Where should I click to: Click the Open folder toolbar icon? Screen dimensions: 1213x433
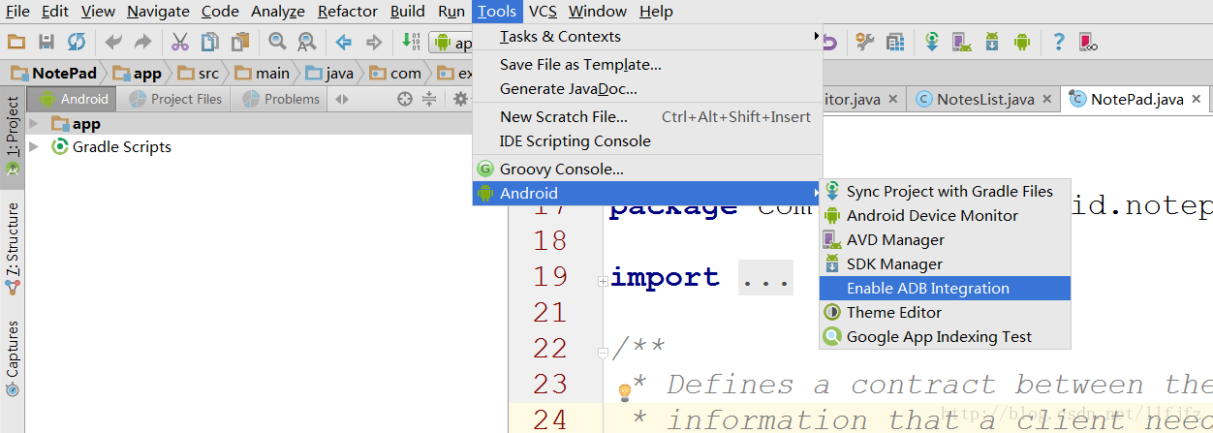pyautogui.click(x=16, y=42)
